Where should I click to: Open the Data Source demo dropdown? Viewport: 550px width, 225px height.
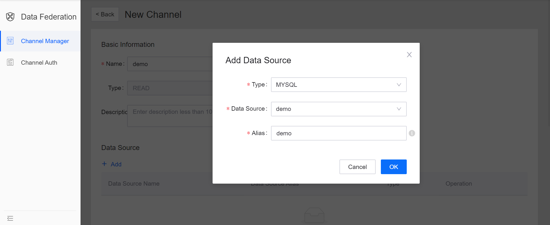click(x=339, y=109)
